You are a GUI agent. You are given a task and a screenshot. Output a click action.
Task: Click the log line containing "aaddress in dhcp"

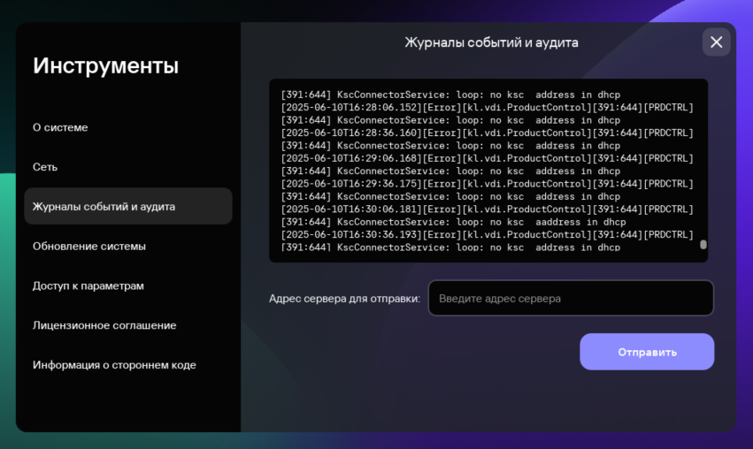click(453, 223)
